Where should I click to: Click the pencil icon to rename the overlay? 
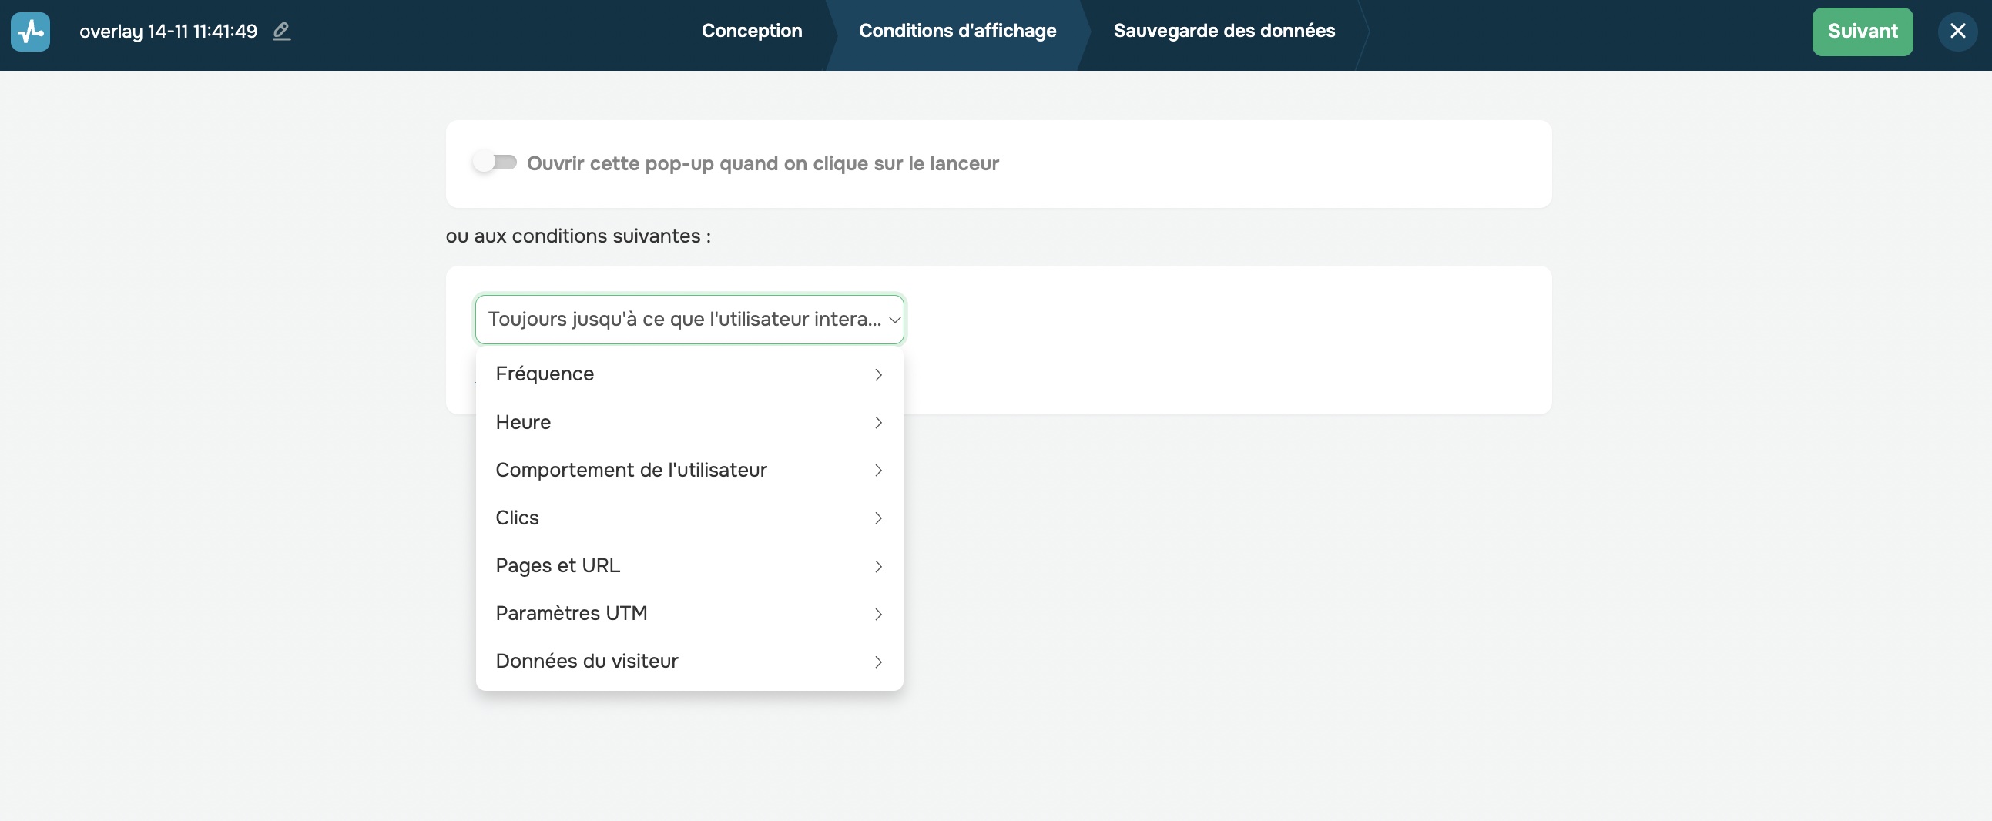click(x=280, y=32)
